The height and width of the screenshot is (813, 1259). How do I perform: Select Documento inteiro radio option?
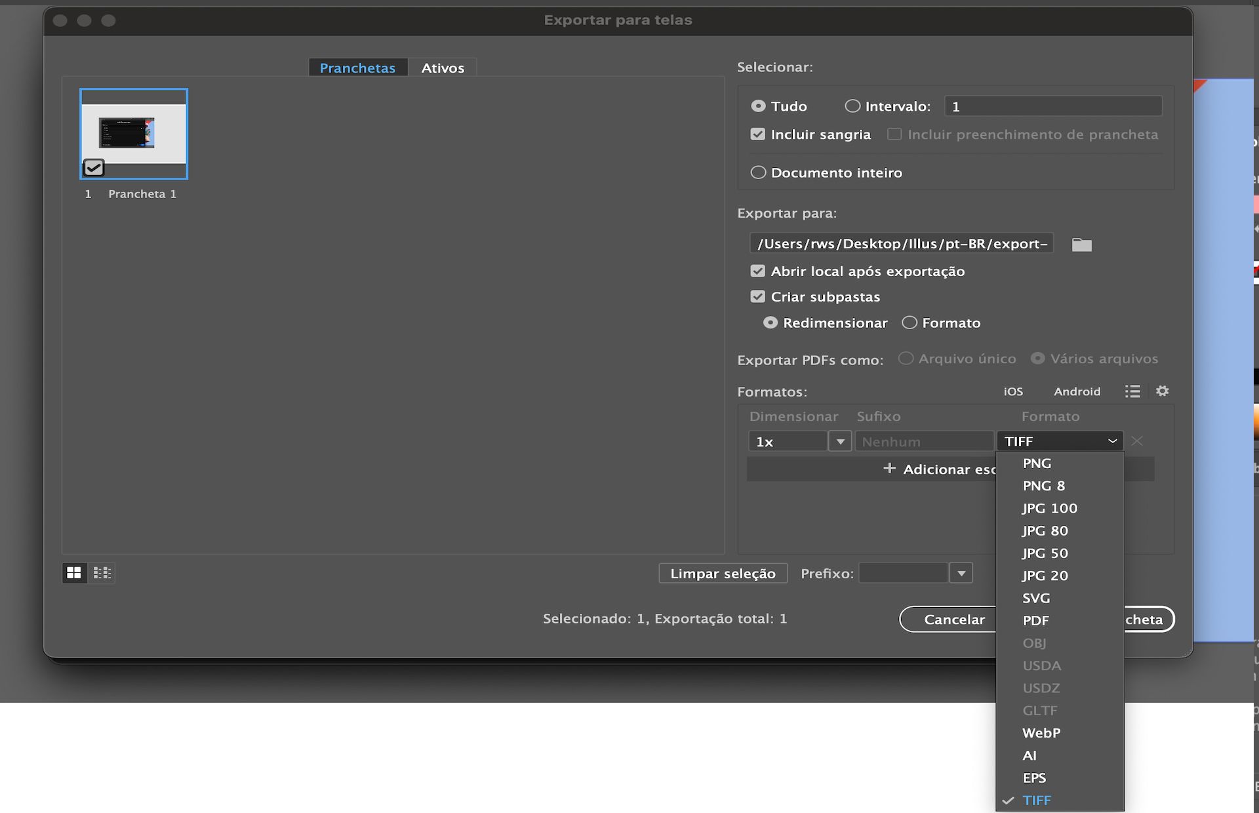(x=758, y=172)
